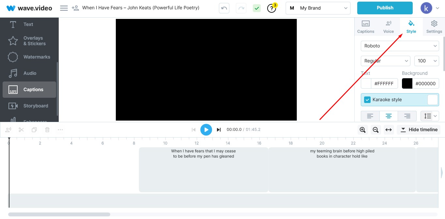Open the help question mark icon
Screen dimensions: 445x219
(x=272, y=8)
